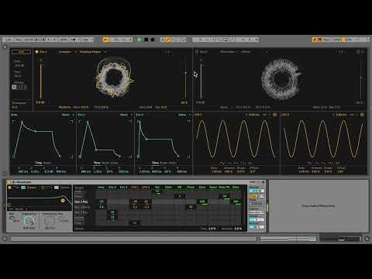Toggle the orange Poly voice mode button

[253, 196]
